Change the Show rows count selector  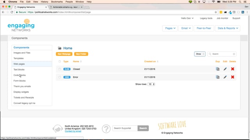[x=151, y=84]
